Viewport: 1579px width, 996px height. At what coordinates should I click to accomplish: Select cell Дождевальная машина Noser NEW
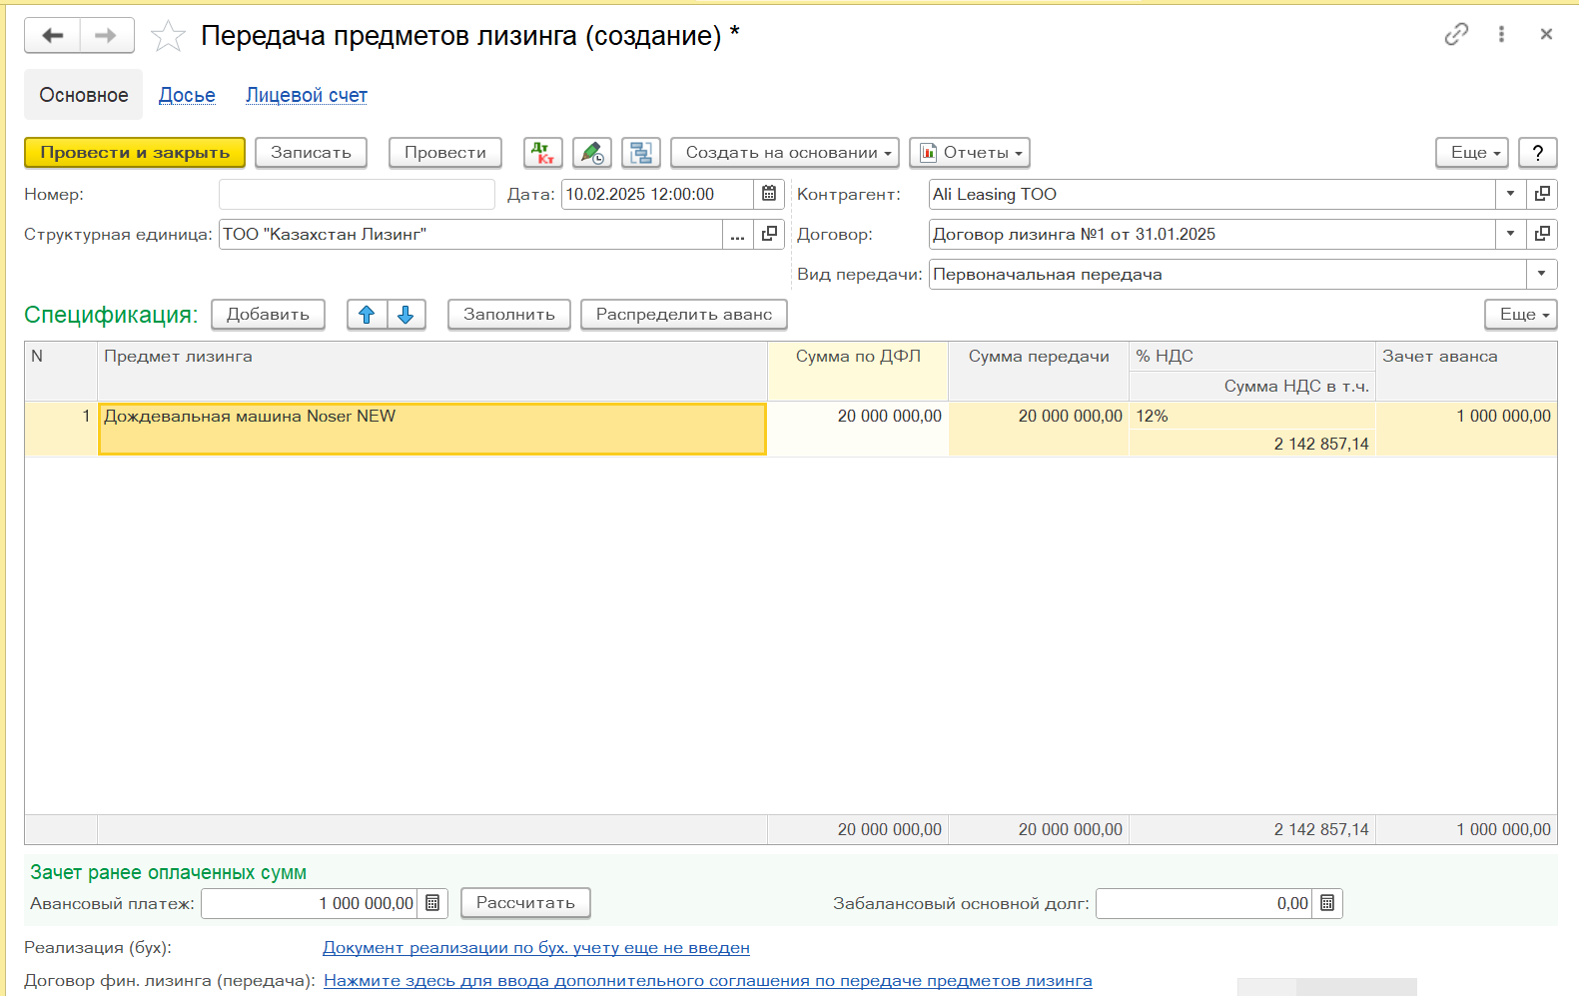[432, 429]
